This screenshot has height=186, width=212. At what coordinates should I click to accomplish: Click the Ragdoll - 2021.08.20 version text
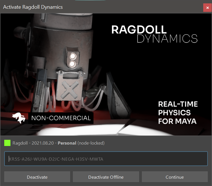(34, 143)
